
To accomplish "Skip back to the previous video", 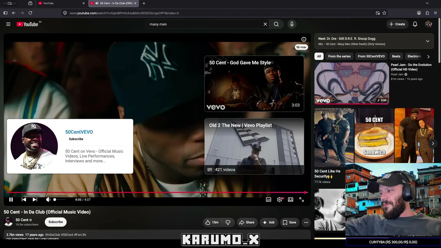I will click(x=24, y=199).
